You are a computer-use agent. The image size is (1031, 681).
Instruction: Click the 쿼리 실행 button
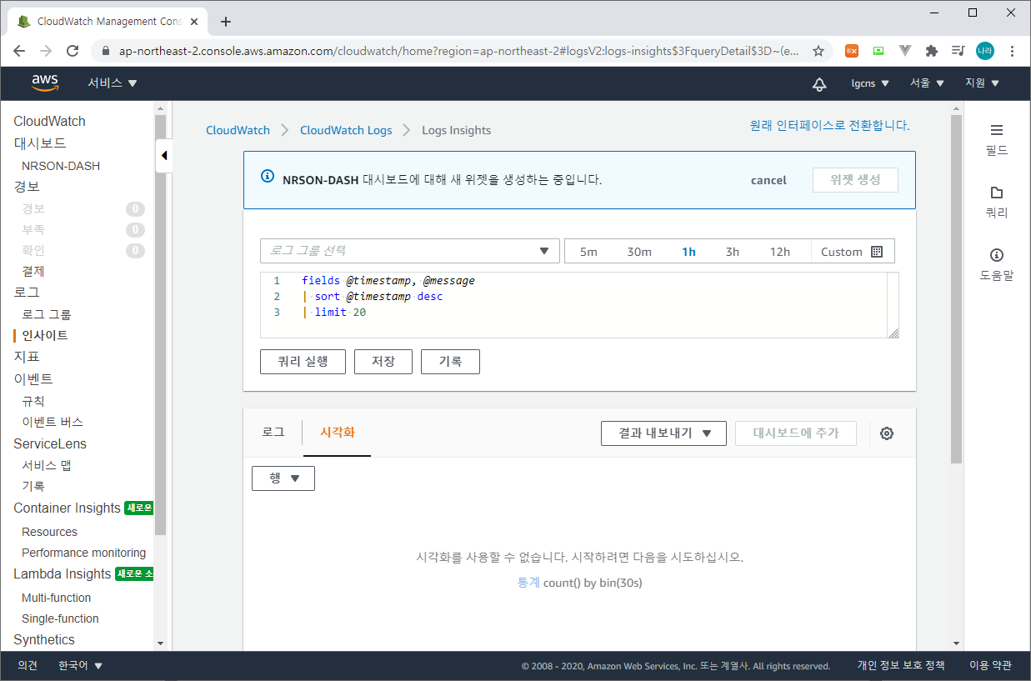pyautogui.click(x=303, y=362)
